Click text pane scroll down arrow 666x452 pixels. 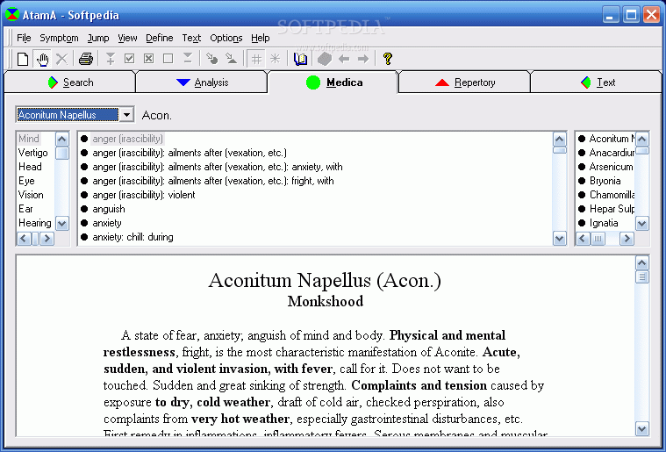point(641,428)
